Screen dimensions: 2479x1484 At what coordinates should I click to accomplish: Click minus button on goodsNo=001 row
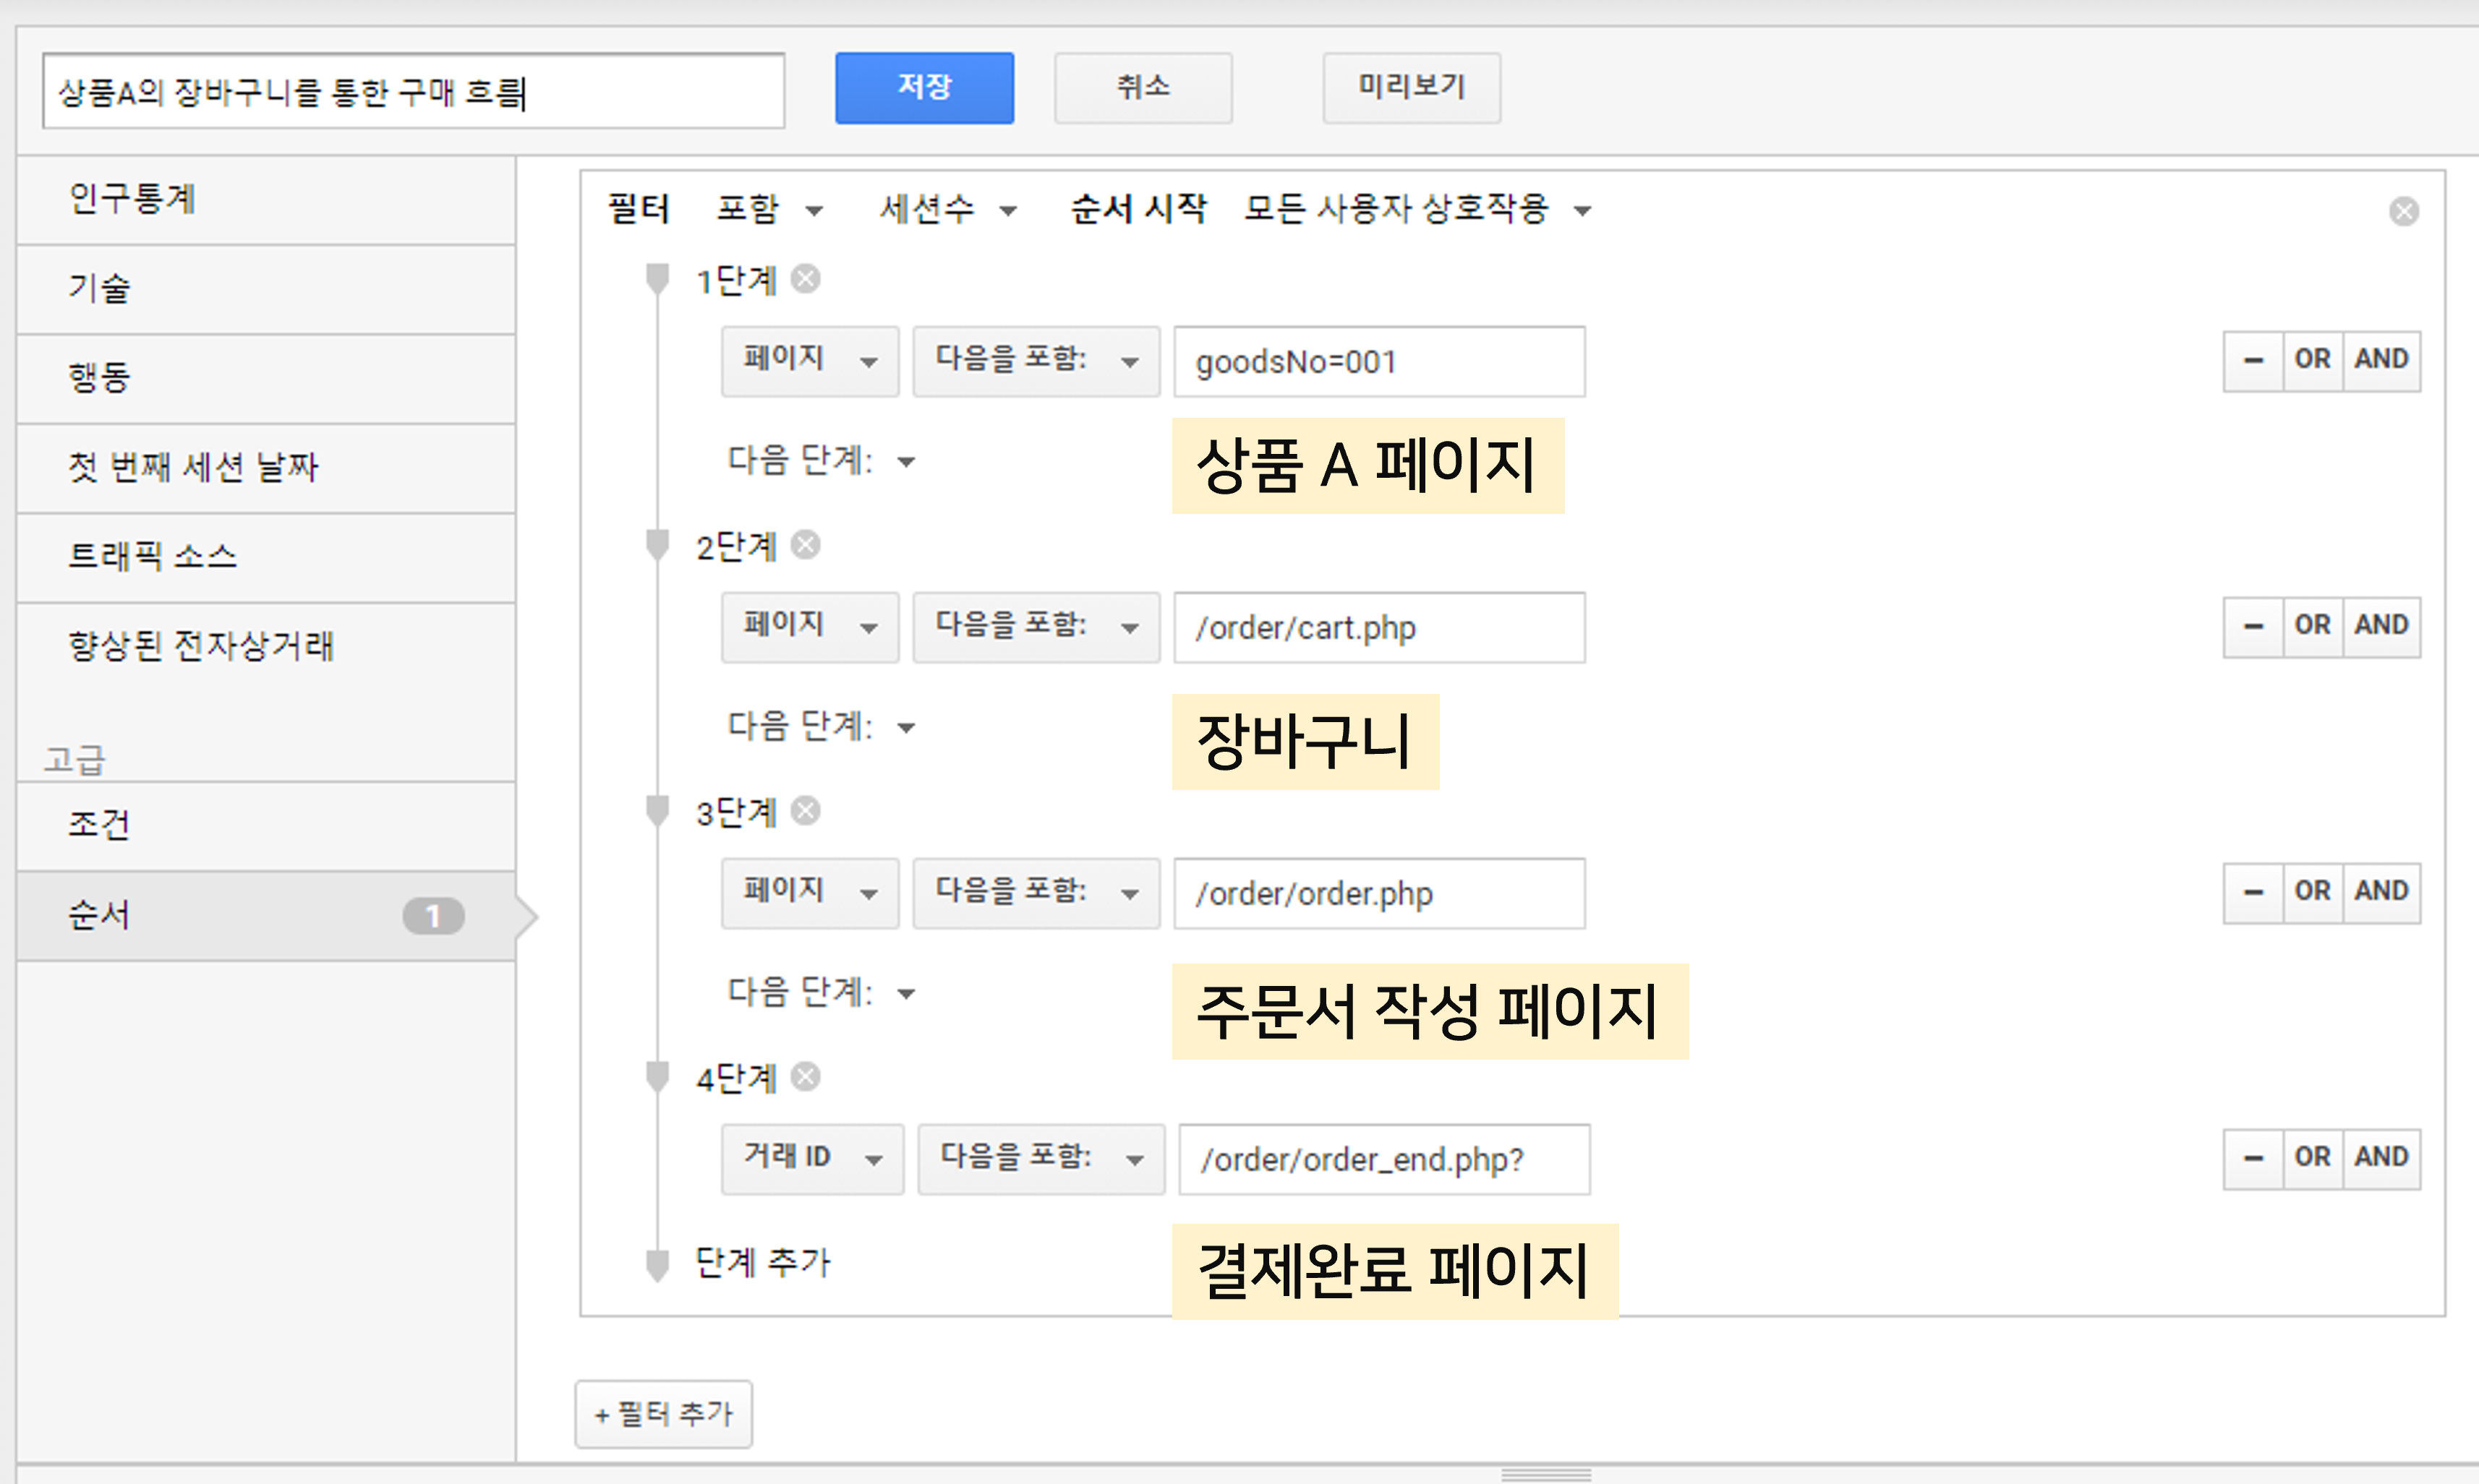[2253, 360]
